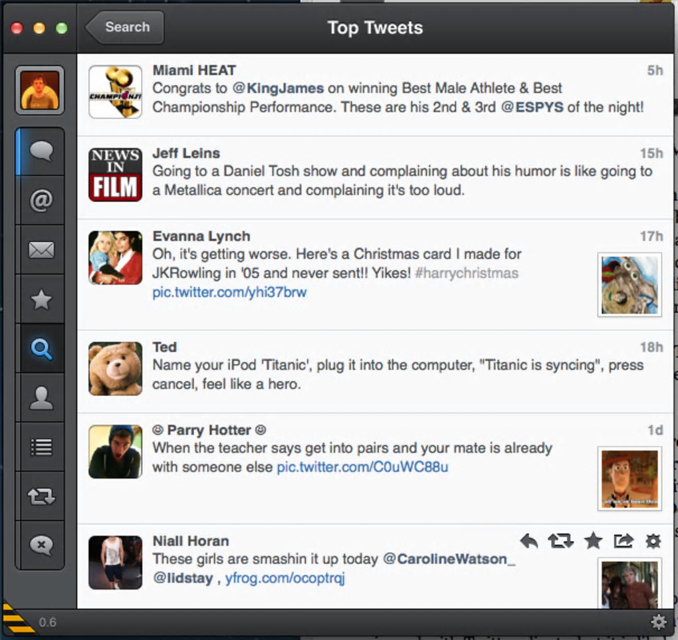Click the Evanna Lynch username
678x640 pixels.
click(x=201, y=236)
